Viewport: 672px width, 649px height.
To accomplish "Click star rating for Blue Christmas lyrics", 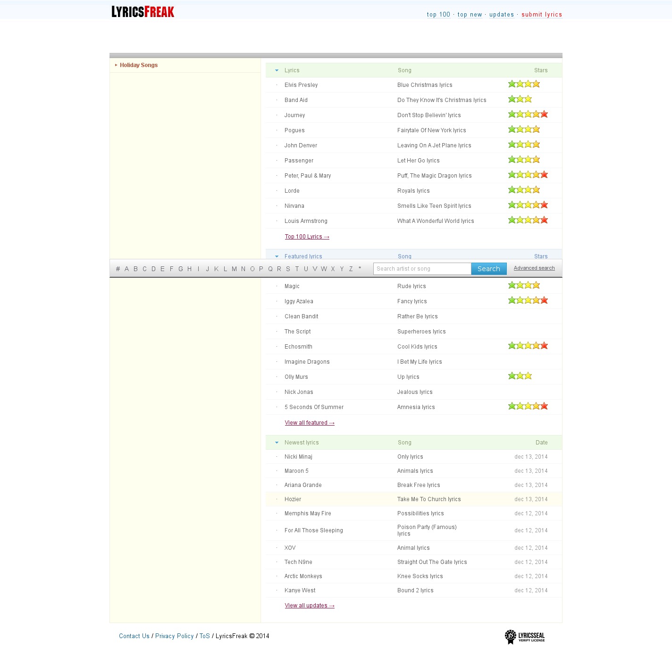I will coord(524,84).
